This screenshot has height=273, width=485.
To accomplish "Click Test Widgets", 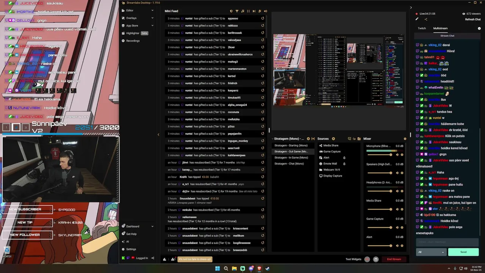I will 354,259.
